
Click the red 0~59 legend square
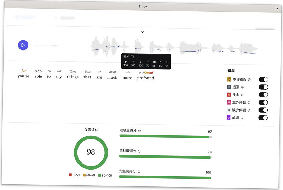70,175
